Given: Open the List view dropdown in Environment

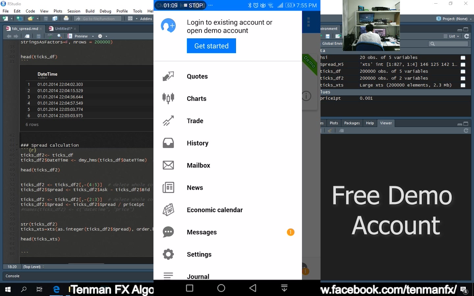Looking at the screenshot, I should pos(451,36).
